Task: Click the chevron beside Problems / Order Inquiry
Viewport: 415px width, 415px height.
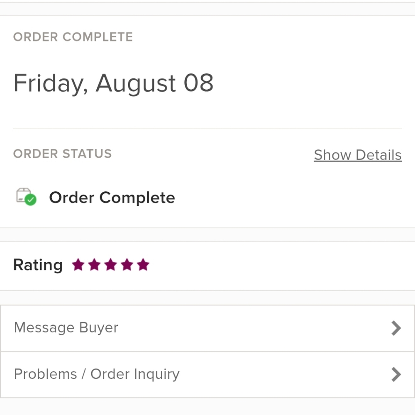Action: pyautogui.click(x=396, y=374)
